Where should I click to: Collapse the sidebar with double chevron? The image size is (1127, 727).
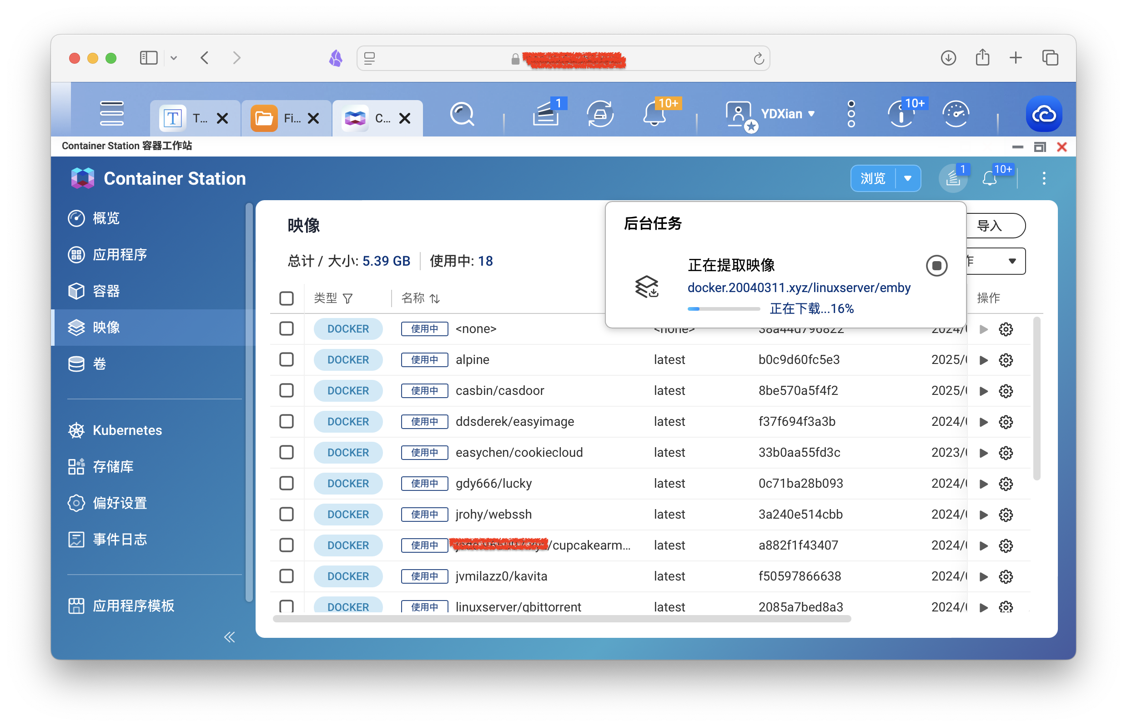tap(229, 637)
